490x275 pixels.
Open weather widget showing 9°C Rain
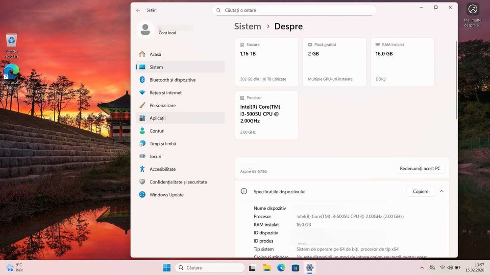(x=15, y=268)
